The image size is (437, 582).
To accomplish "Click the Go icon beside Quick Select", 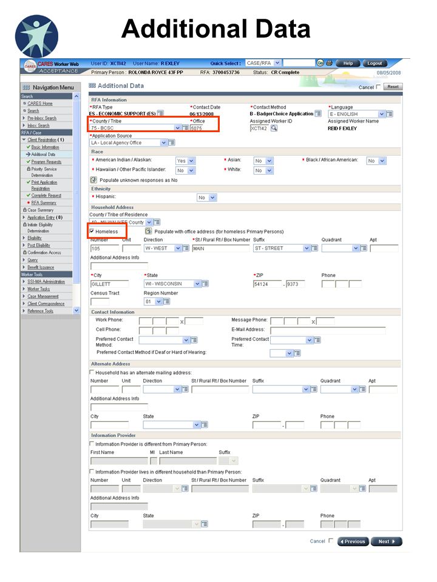I will (320, 63).
